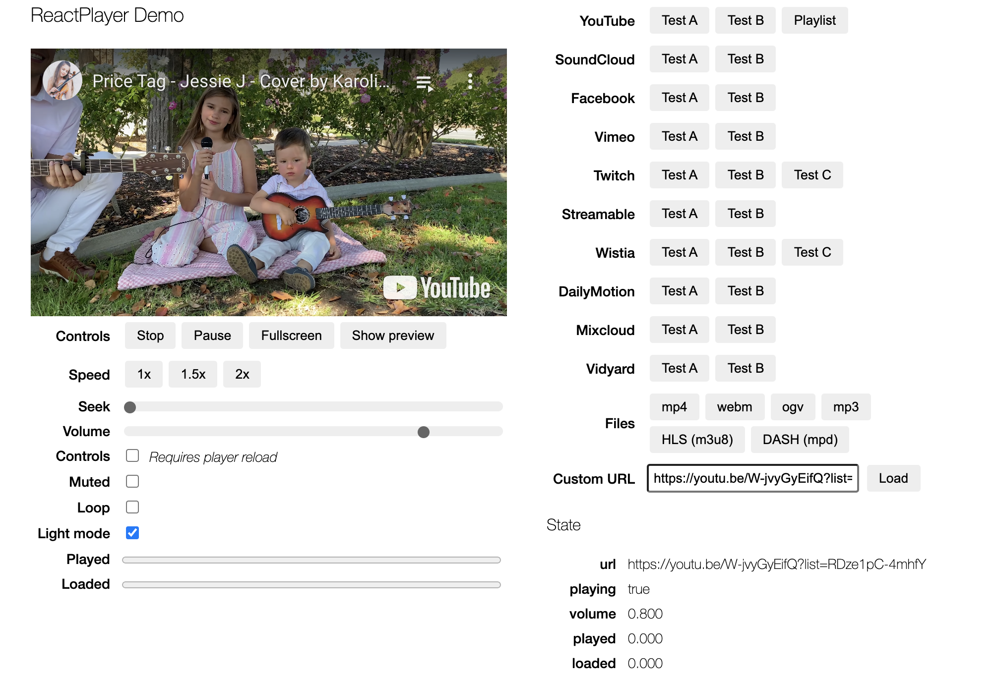The height and width of the screenshot is (677, 997).
Task: Load Twitch Test C
Action: [x=812, y=175]
